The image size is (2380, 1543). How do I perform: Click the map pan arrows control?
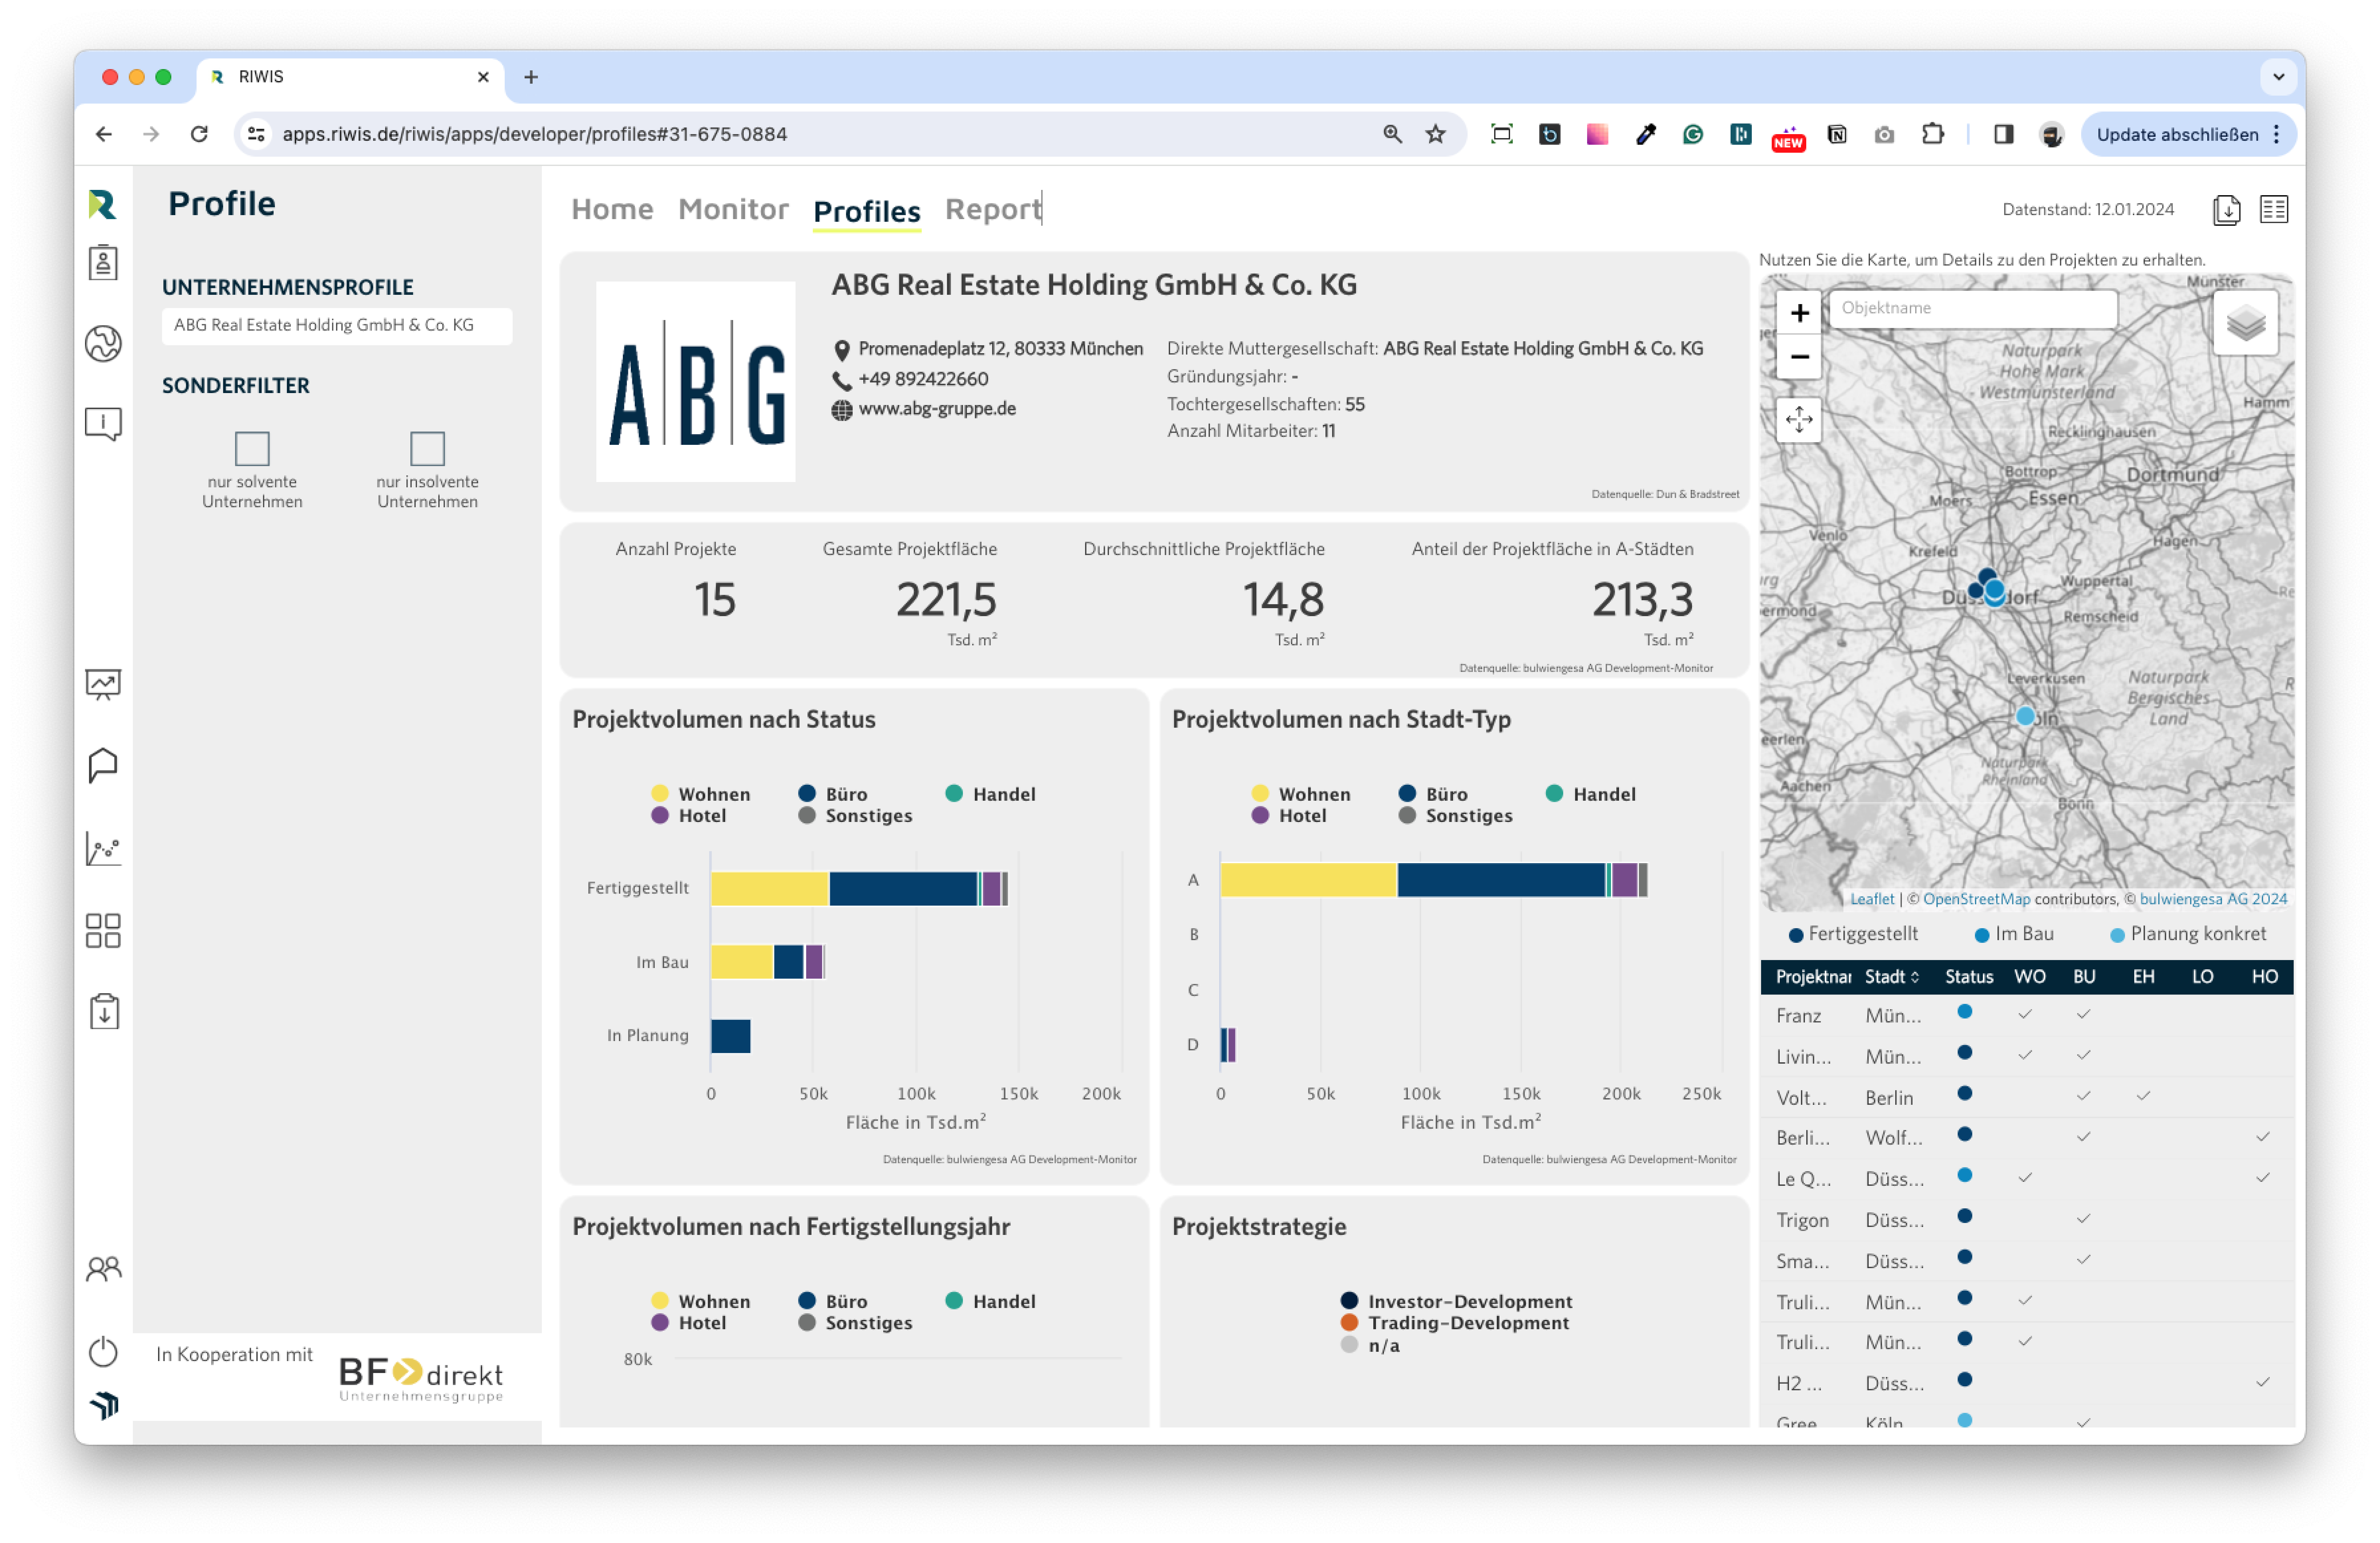tap(1799, 420)
